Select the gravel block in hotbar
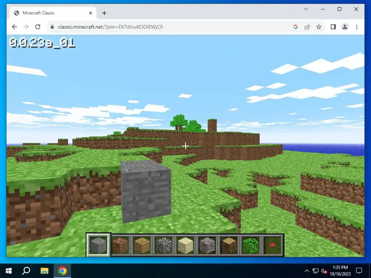 click(x=207, y=245)
